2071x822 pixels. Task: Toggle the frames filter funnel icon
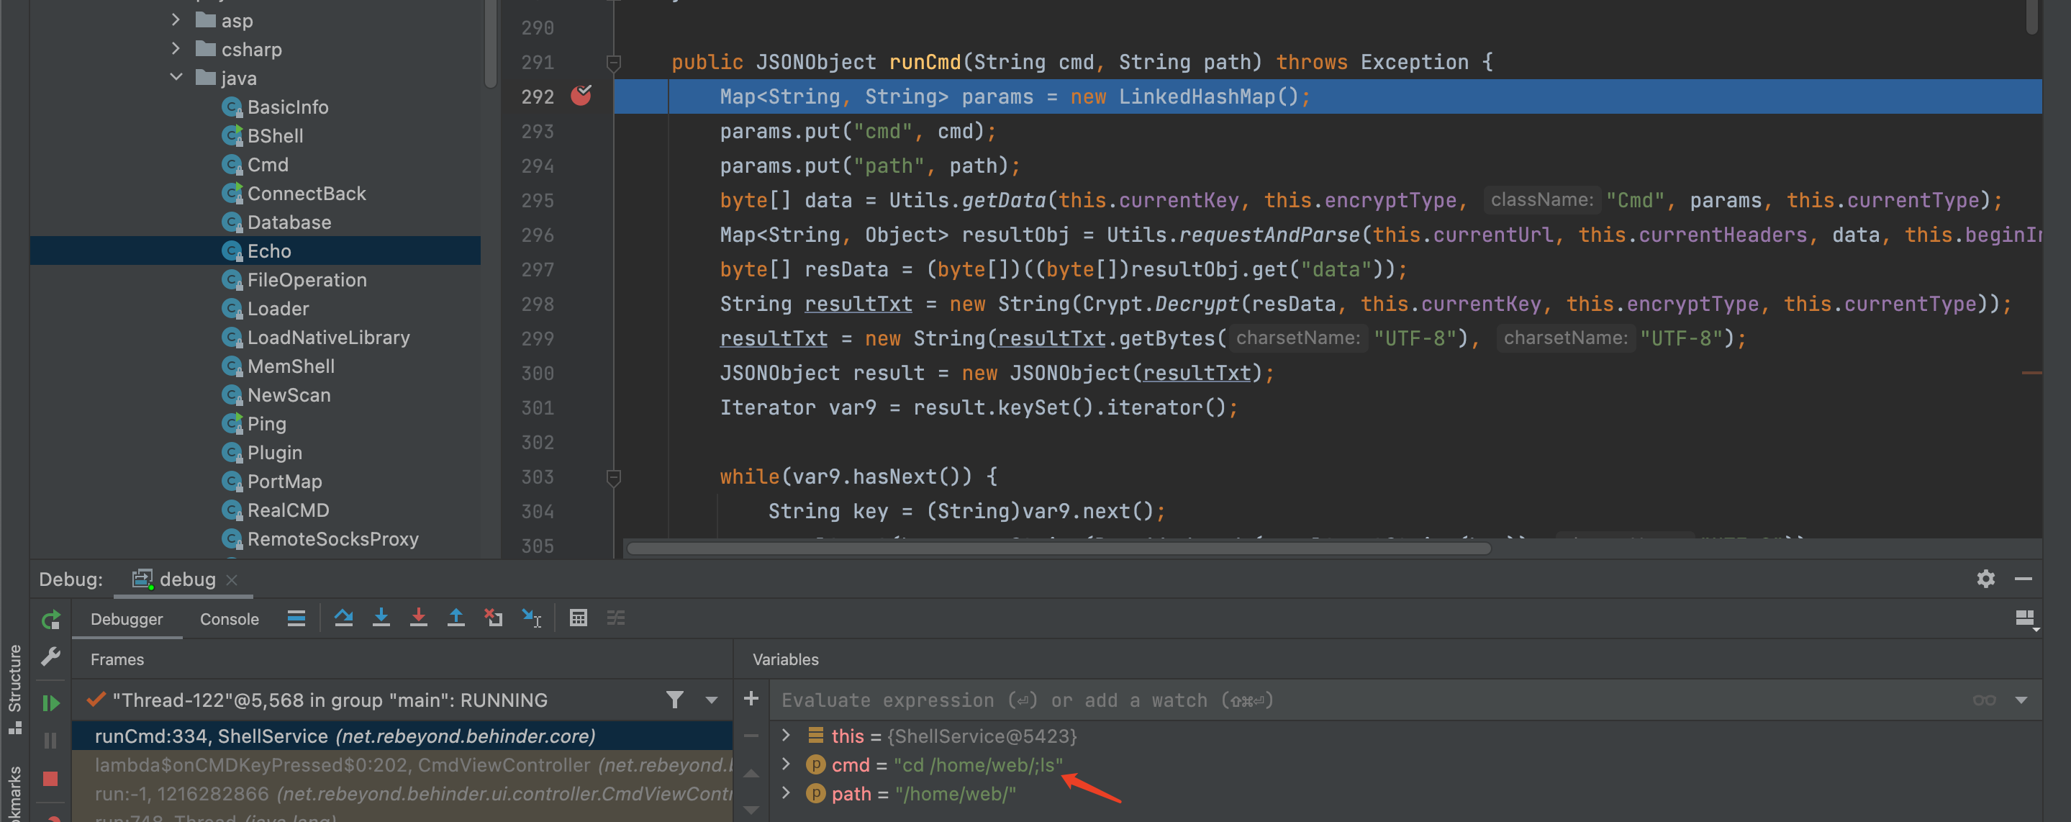coord(674,700)
